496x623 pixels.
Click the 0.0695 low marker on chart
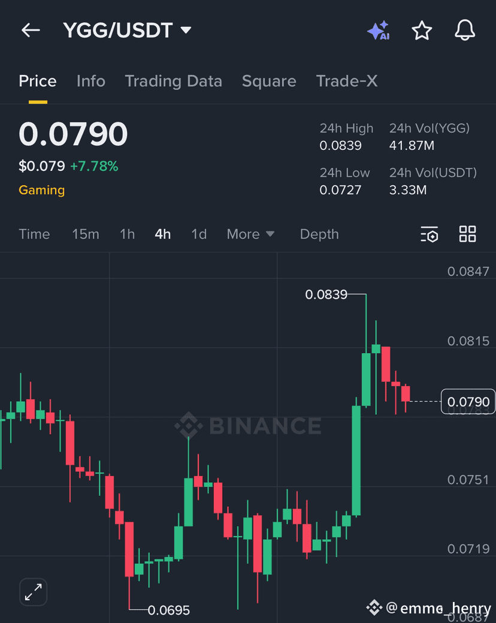pos(169,610)
